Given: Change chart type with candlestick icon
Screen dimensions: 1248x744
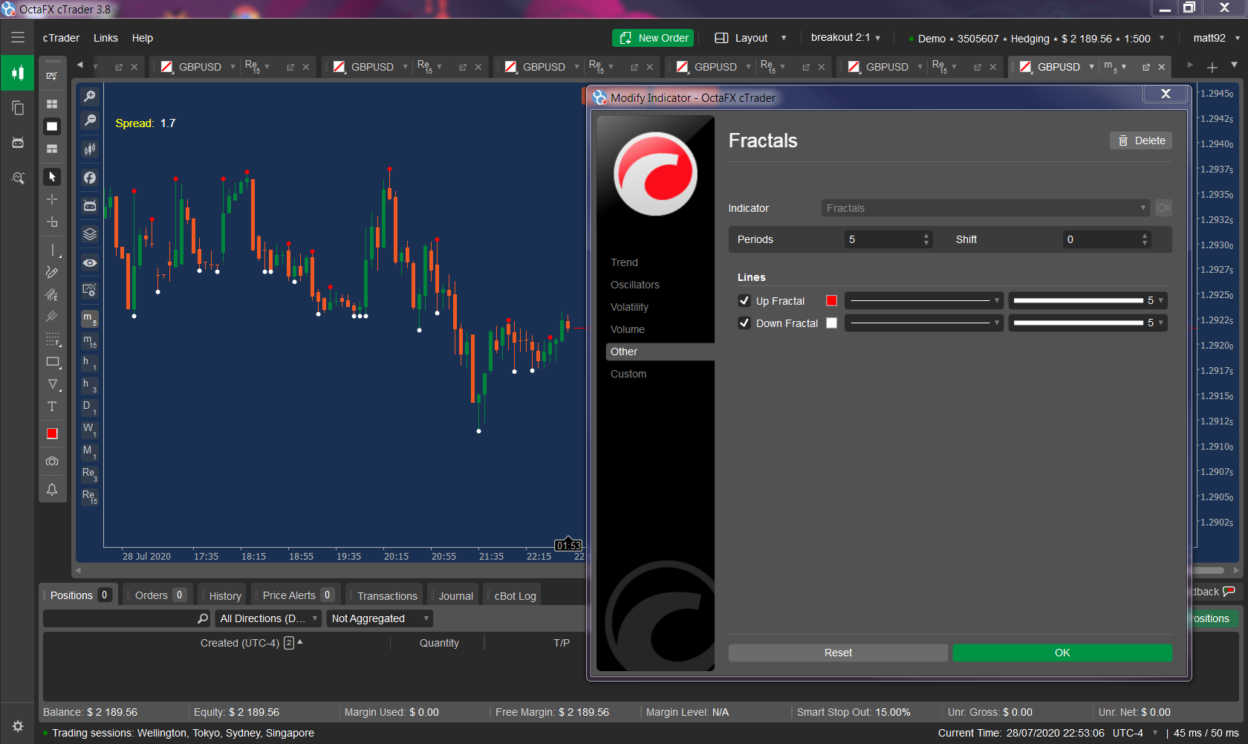Looking at the screenshot, I should point(90,149).
